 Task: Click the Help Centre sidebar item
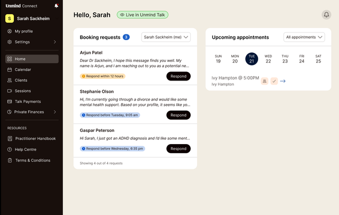tap(25, 149)
